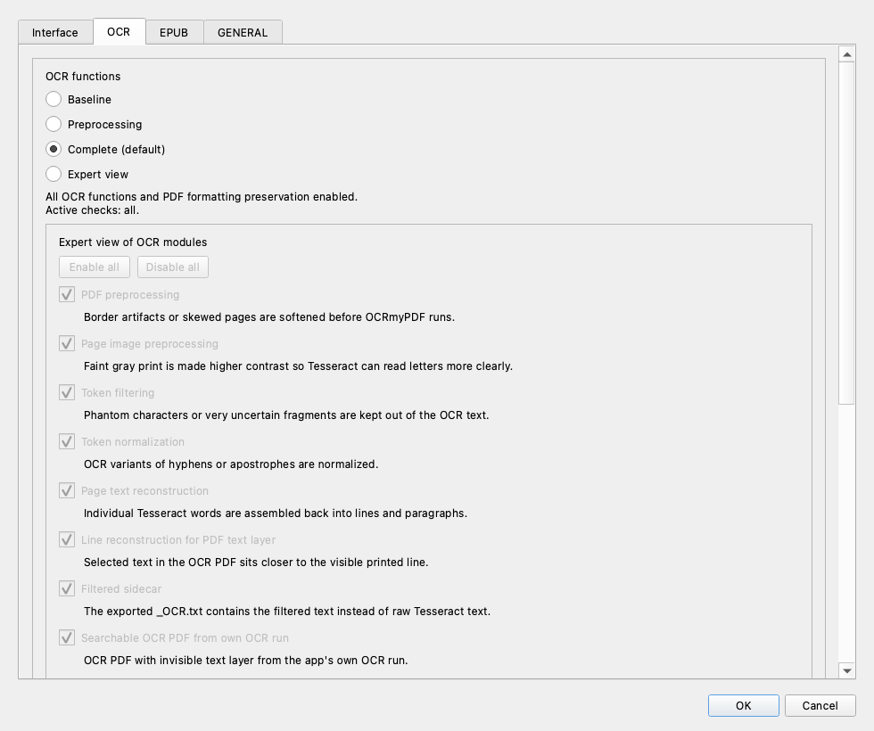Click the scrollbar up arrow
This screenshot has height=731, width=874.
click(x=846, y=54)
